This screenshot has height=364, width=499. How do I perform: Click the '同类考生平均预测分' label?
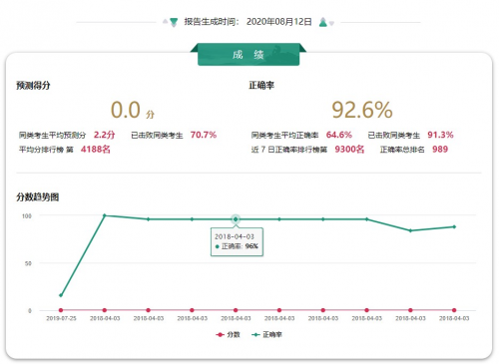[x=52, y=135]
